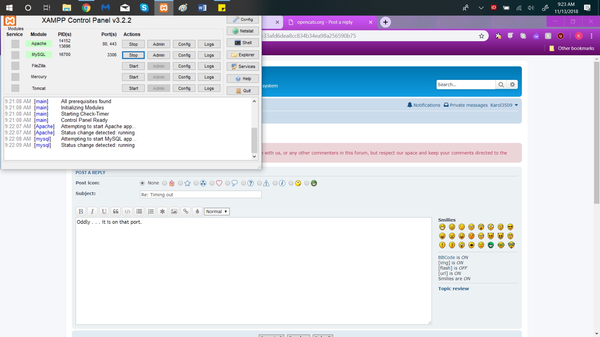Viewport: 600px width, 337px height.
Task: Show hidden system tray icons chevron
Action: 481,8
